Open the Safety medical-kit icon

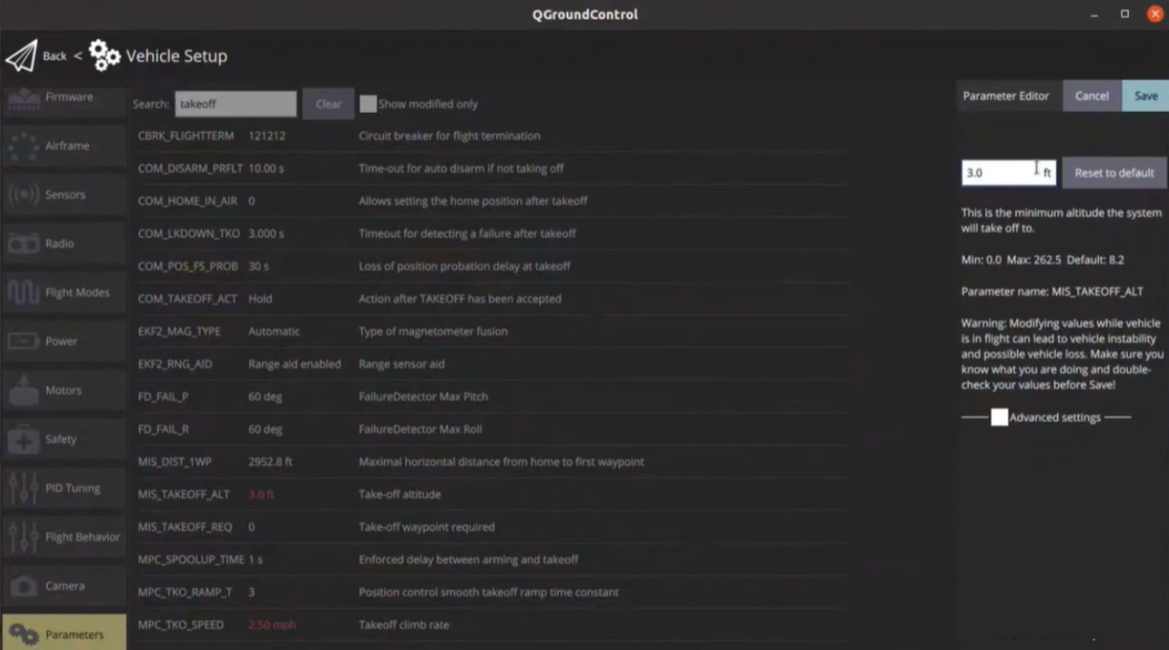pos(23,440)
